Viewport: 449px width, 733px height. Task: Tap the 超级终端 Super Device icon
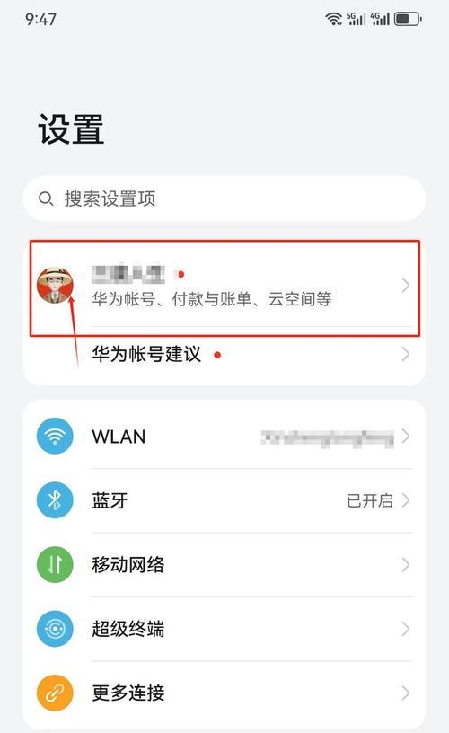tap(55, 629)
